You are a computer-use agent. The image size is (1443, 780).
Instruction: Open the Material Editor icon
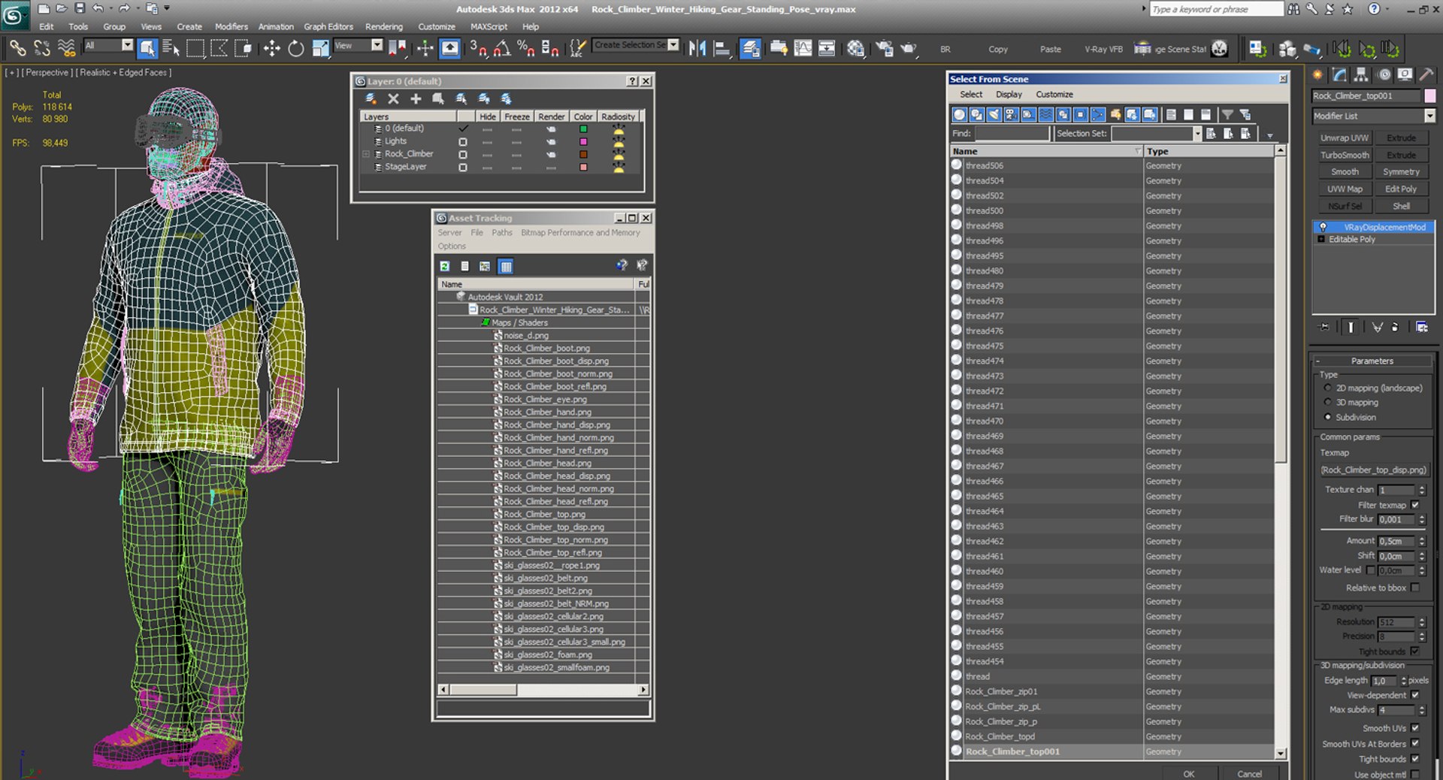855,49
